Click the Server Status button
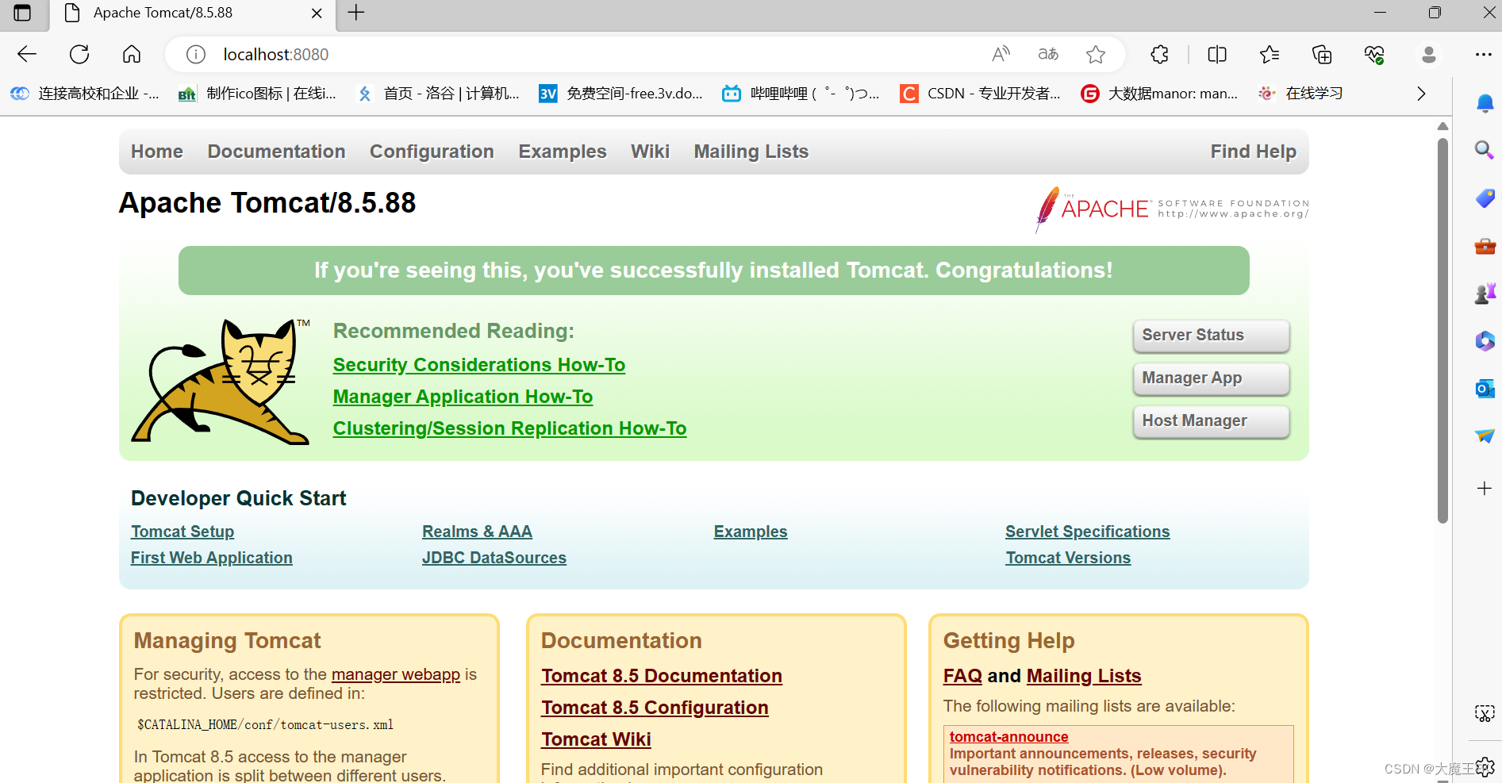Image resolution: width=1502 pixels, height=783 pixels. [1211, 336]
